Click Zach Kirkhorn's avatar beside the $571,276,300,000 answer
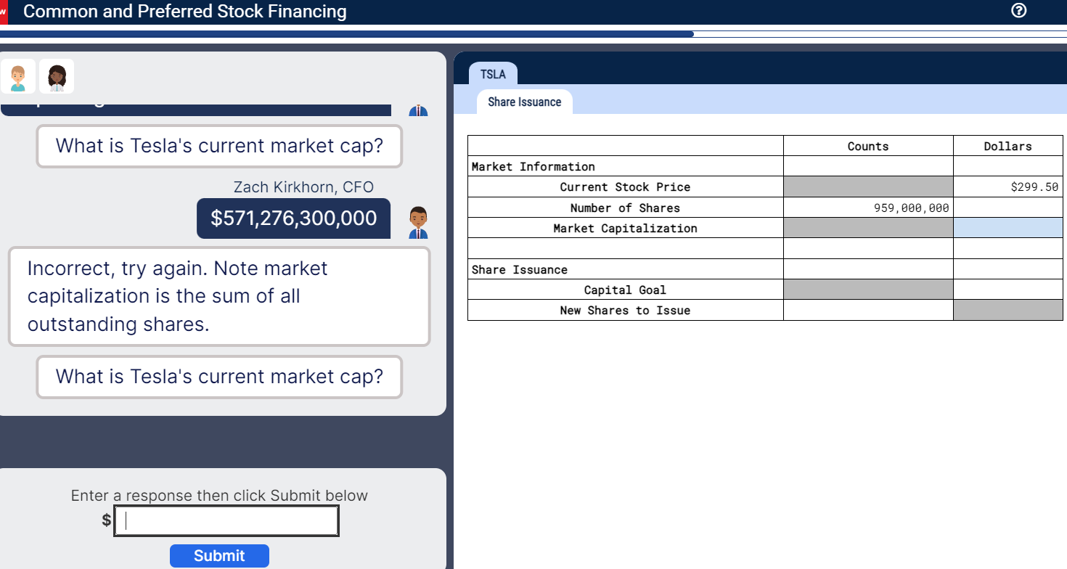The width and height of the screenshot is (1067, 569). coord(417,222)
